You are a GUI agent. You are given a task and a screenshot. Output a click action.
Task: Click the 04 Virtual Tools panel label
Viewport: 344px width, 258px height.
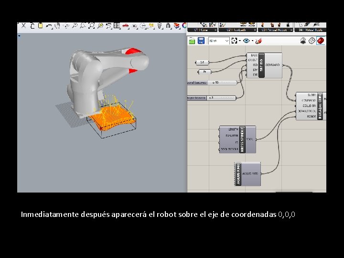(310, 30)
